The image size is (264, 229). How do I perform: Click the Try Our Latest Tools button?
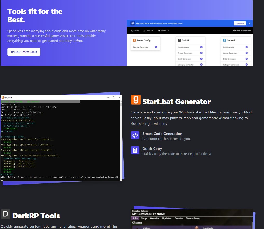point(24,52)
